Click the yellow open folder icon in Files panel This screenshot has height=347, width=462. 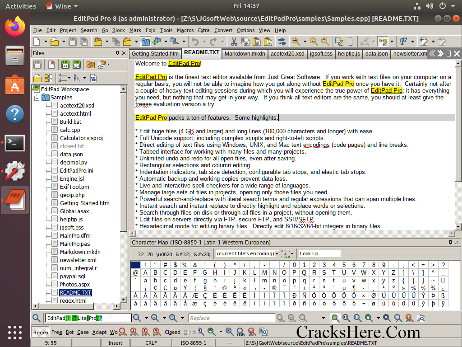(37, 78)
